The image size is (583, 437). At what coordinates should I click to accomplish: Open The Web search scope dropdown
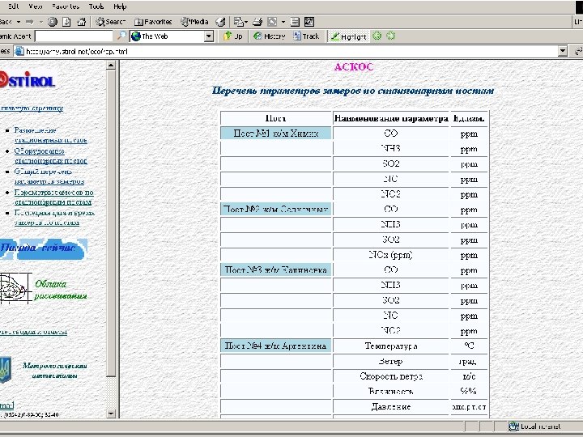(x=209, y=36)
